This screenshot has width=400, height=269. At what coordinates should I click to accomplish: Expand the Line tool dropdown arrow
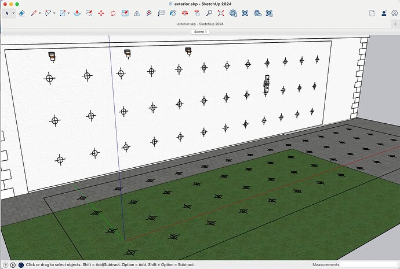[40, 13]
